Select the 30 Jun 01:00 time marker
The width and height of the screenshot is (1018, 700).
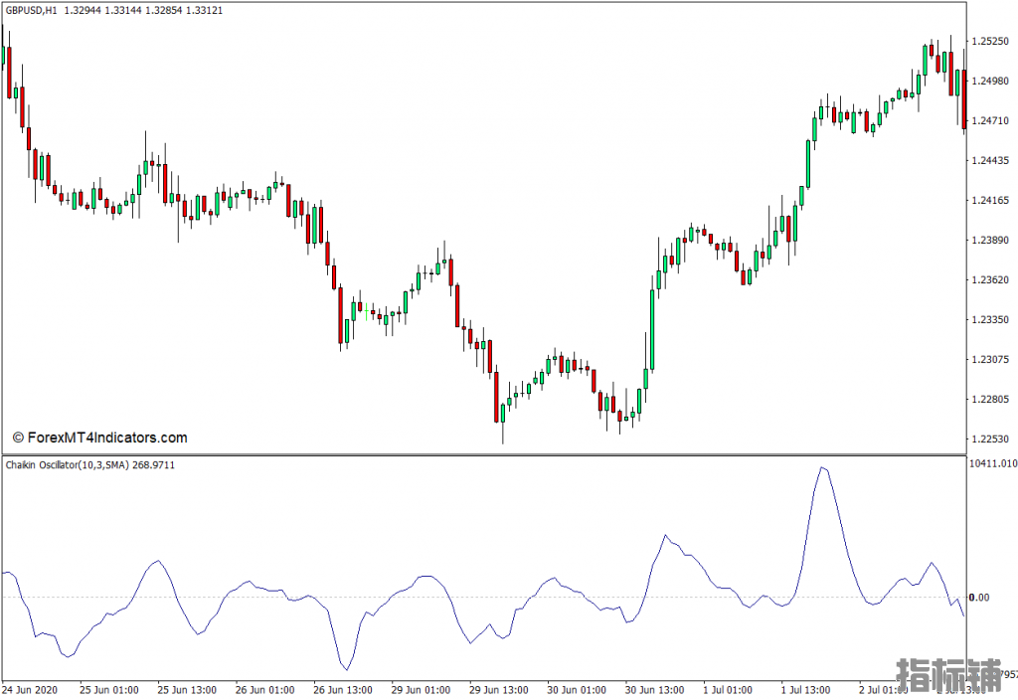click(576, 689)
